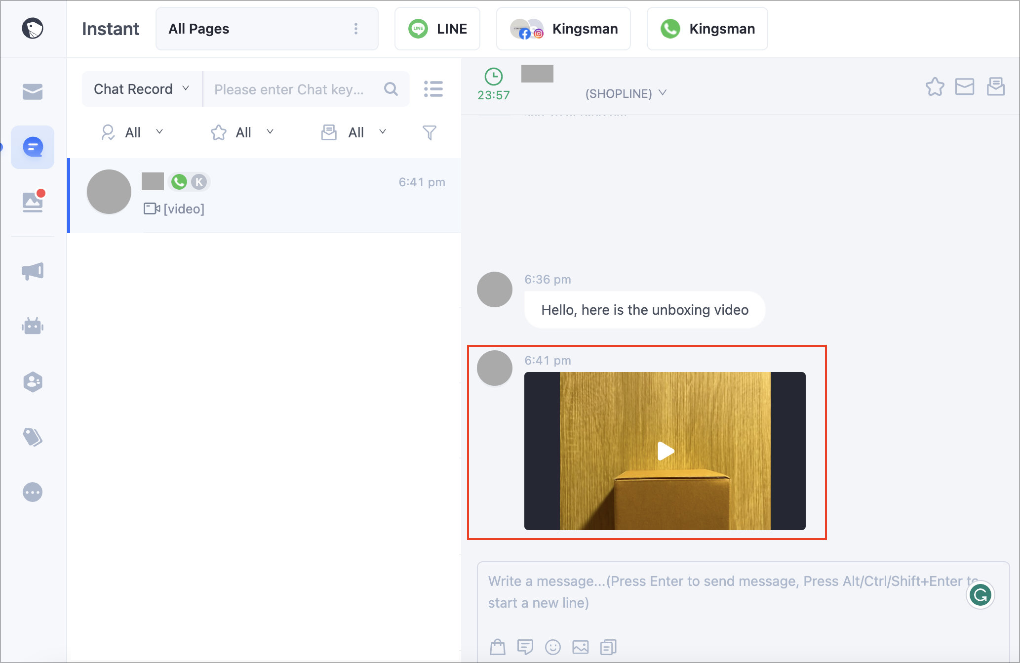Screen dimensions: 1020x663
Task: Open the megaphone broadcast sidebar icon
Action: 33,271
